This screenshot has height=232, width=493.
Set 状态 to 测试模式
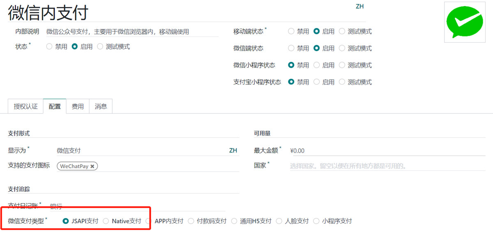point(100,47)
